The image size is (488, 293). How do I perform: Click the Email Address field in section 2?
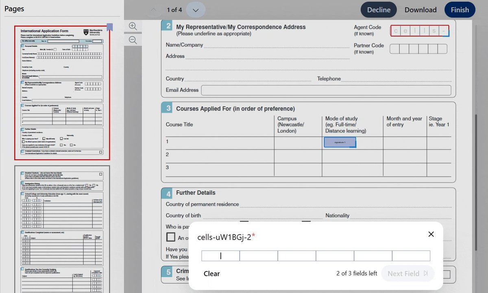coord(326,90)
